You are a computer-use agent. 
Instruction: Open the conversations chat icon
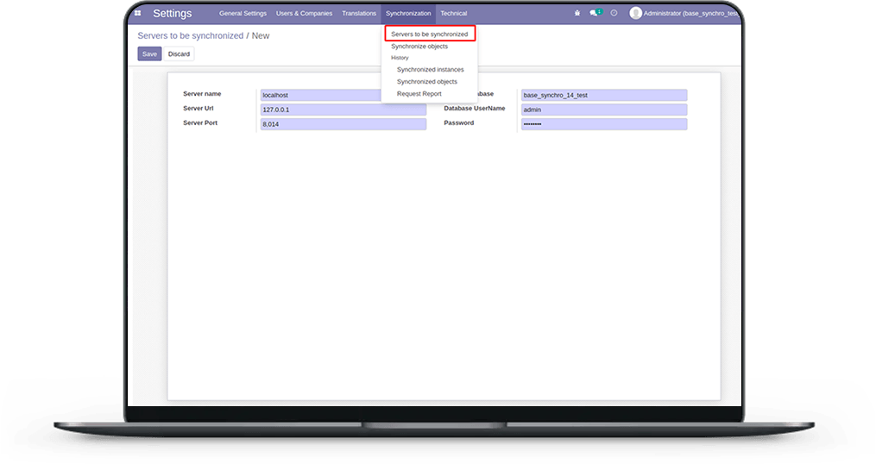coord(596,13)
